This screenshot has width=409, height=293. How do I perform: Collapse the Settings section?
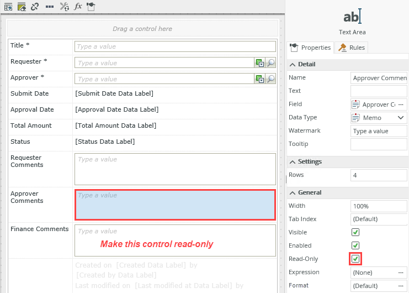[x=293, y=162]
